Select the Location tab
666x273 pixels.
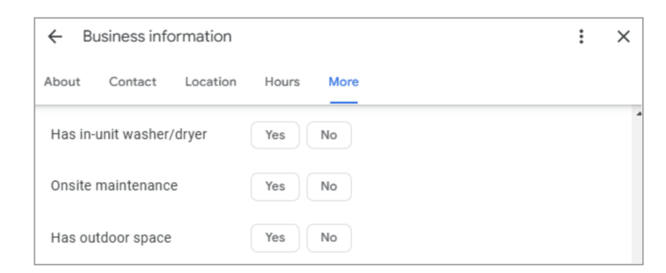tap(210, 82)
